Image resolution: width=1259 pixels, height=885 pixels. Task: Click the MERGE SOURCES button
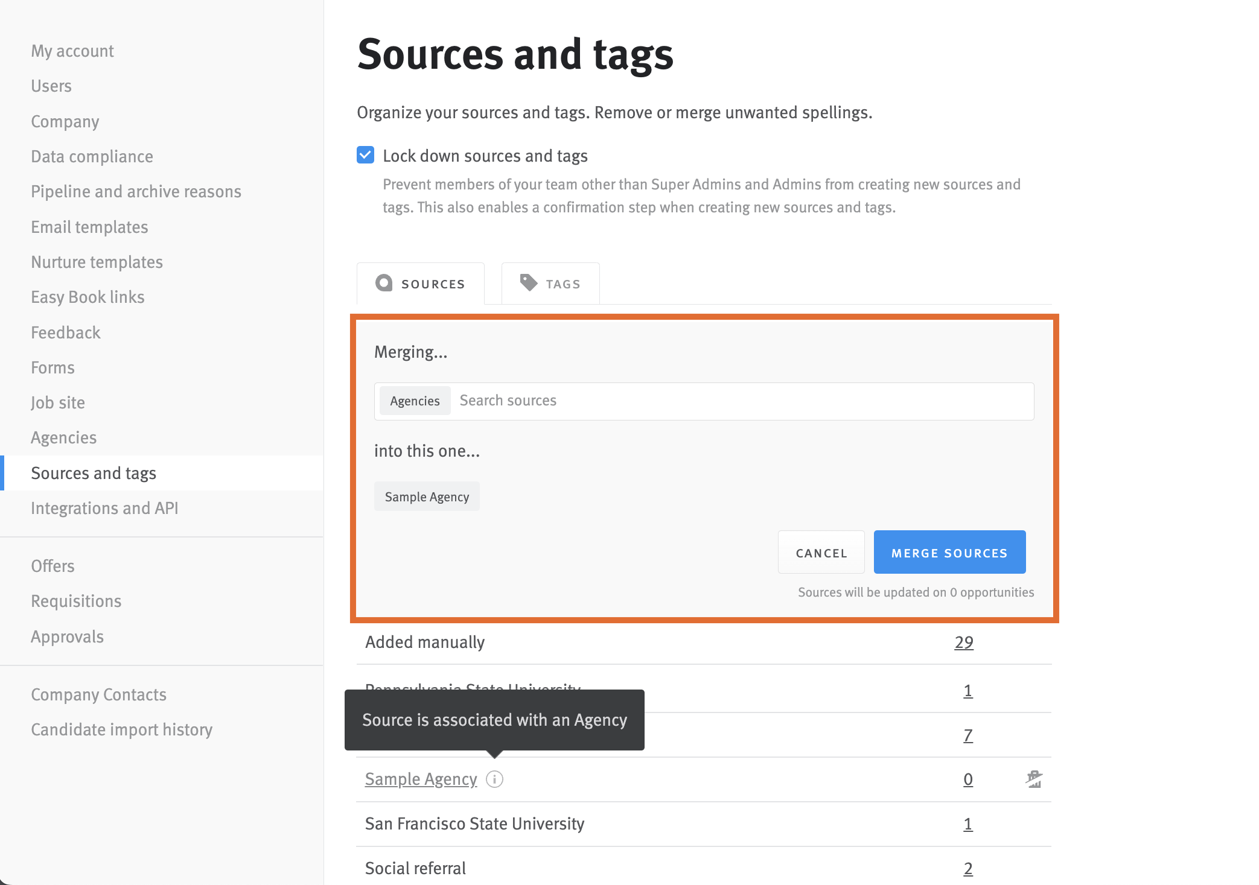click(949, 552)
